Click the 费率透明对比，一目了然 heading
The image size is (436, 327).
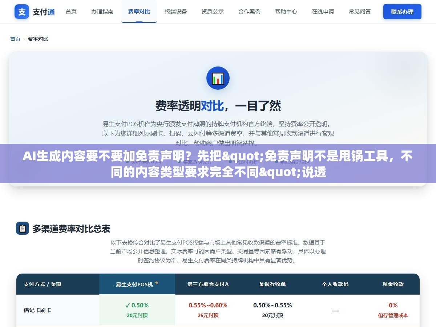coord(218,106)
